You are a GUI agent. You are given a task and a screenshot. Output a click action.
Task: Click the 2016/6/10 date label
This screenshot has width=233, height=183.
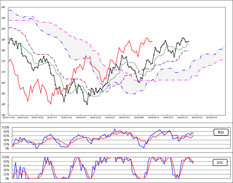pyautogui.click(x=212, y=117)
